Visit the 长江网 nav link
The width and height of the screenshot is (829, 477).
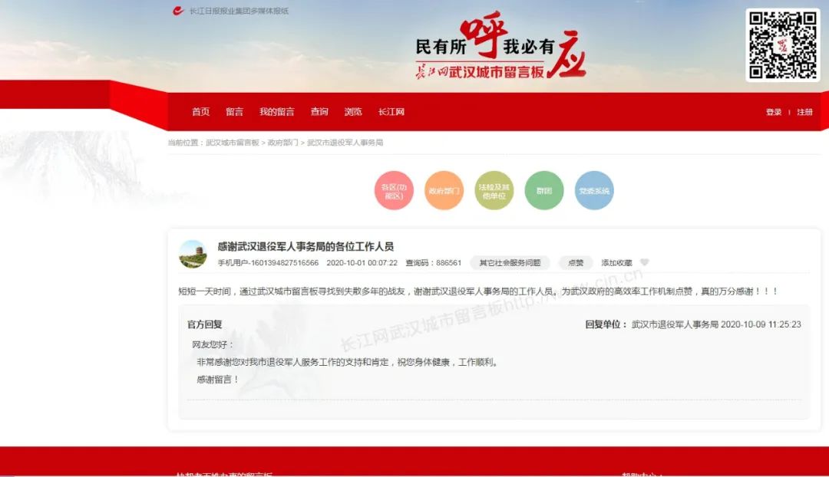(391, 112)
